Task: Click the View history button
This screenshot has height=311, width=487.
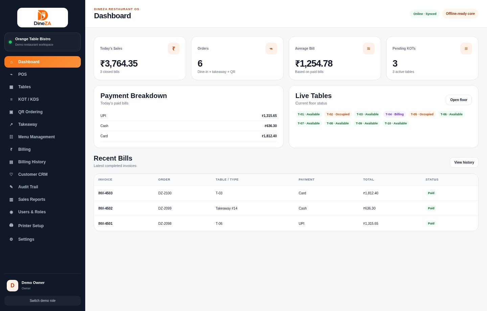Action: [464, 162]
